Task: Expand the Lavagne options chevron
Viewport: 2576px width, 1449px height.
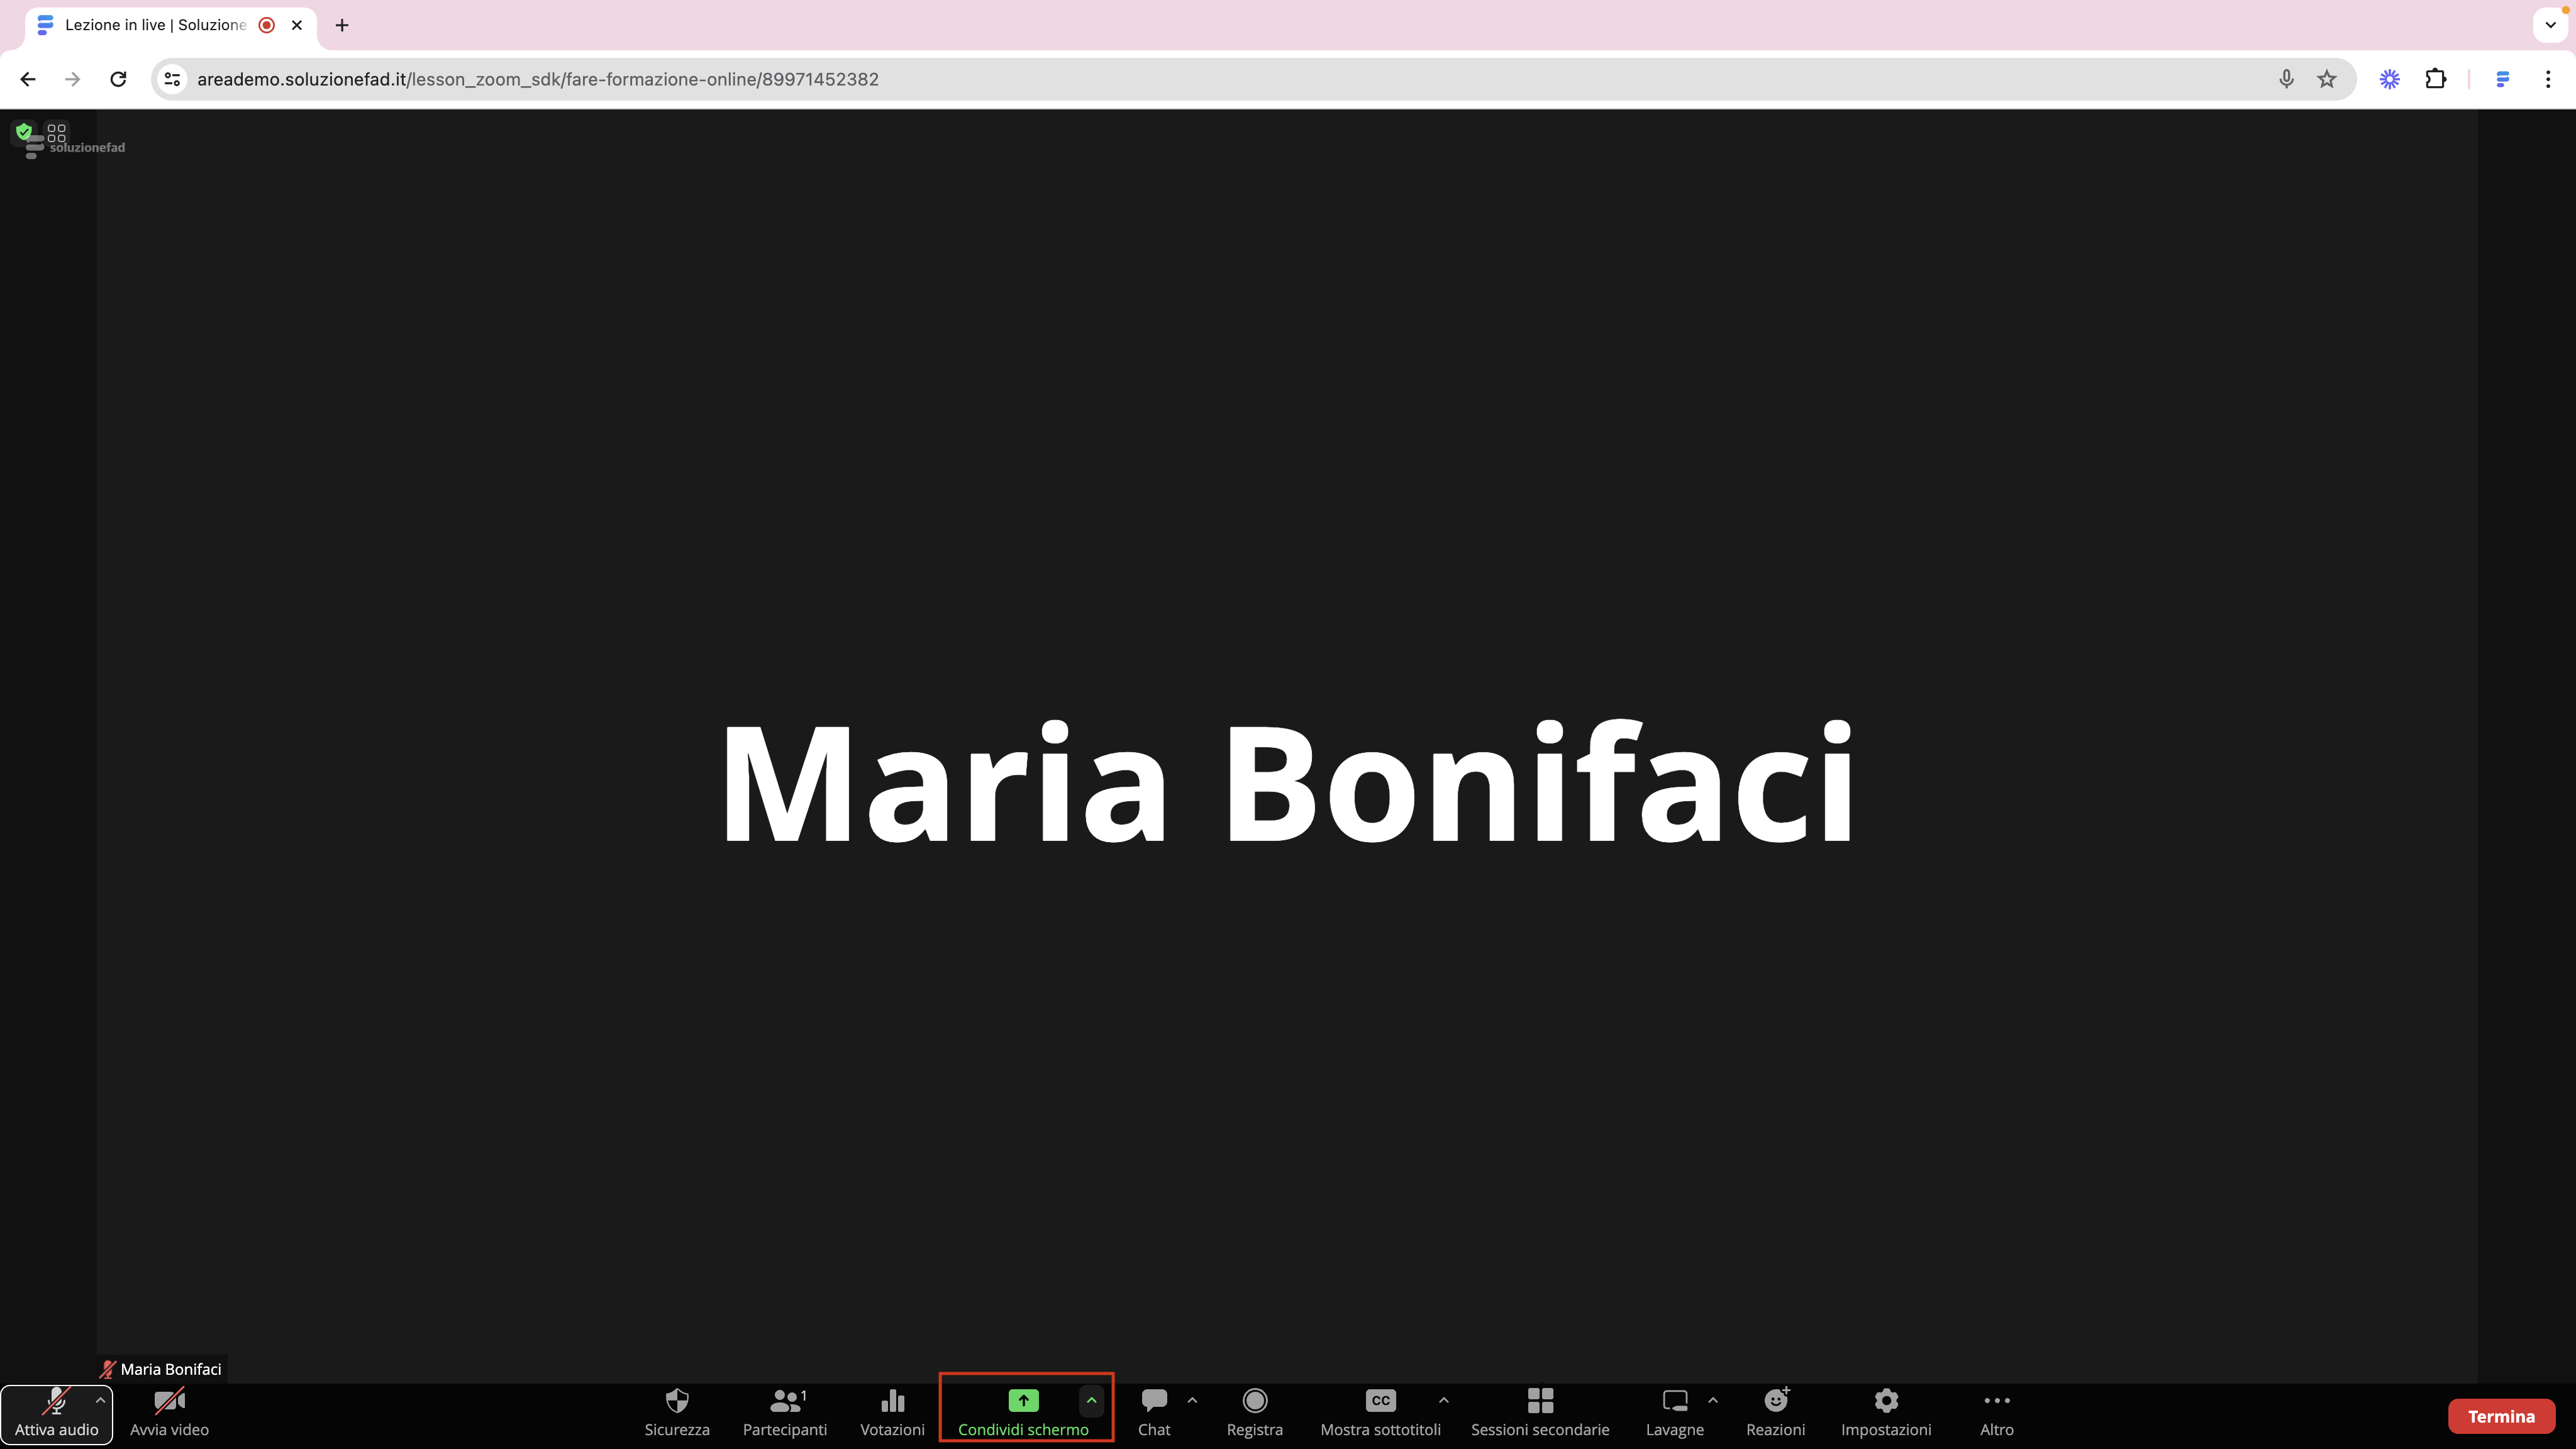Action: coord(1713,1400)
